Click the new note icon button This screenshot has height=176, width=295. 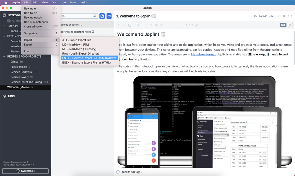tap(109, 16)
